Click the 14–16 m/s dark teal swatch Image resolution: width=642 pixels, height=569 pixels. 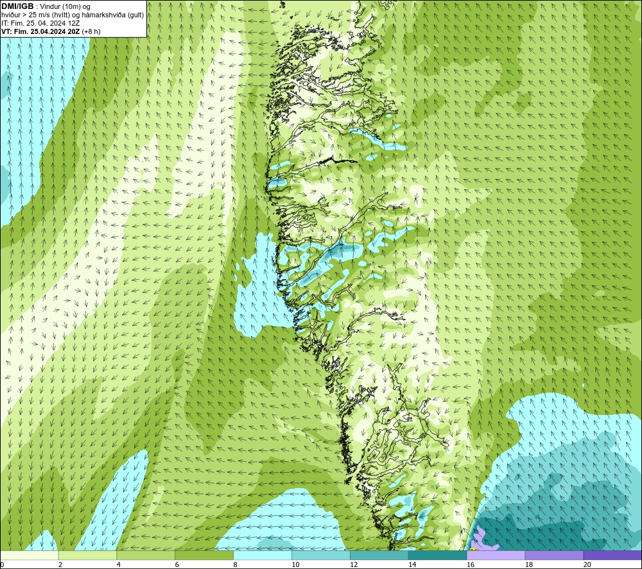pyautogui.click(x=437, y=555)
